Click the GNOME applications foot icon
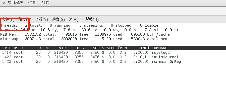Image resolution: width=226 pixels, height=112 pixels. point(4,3)
